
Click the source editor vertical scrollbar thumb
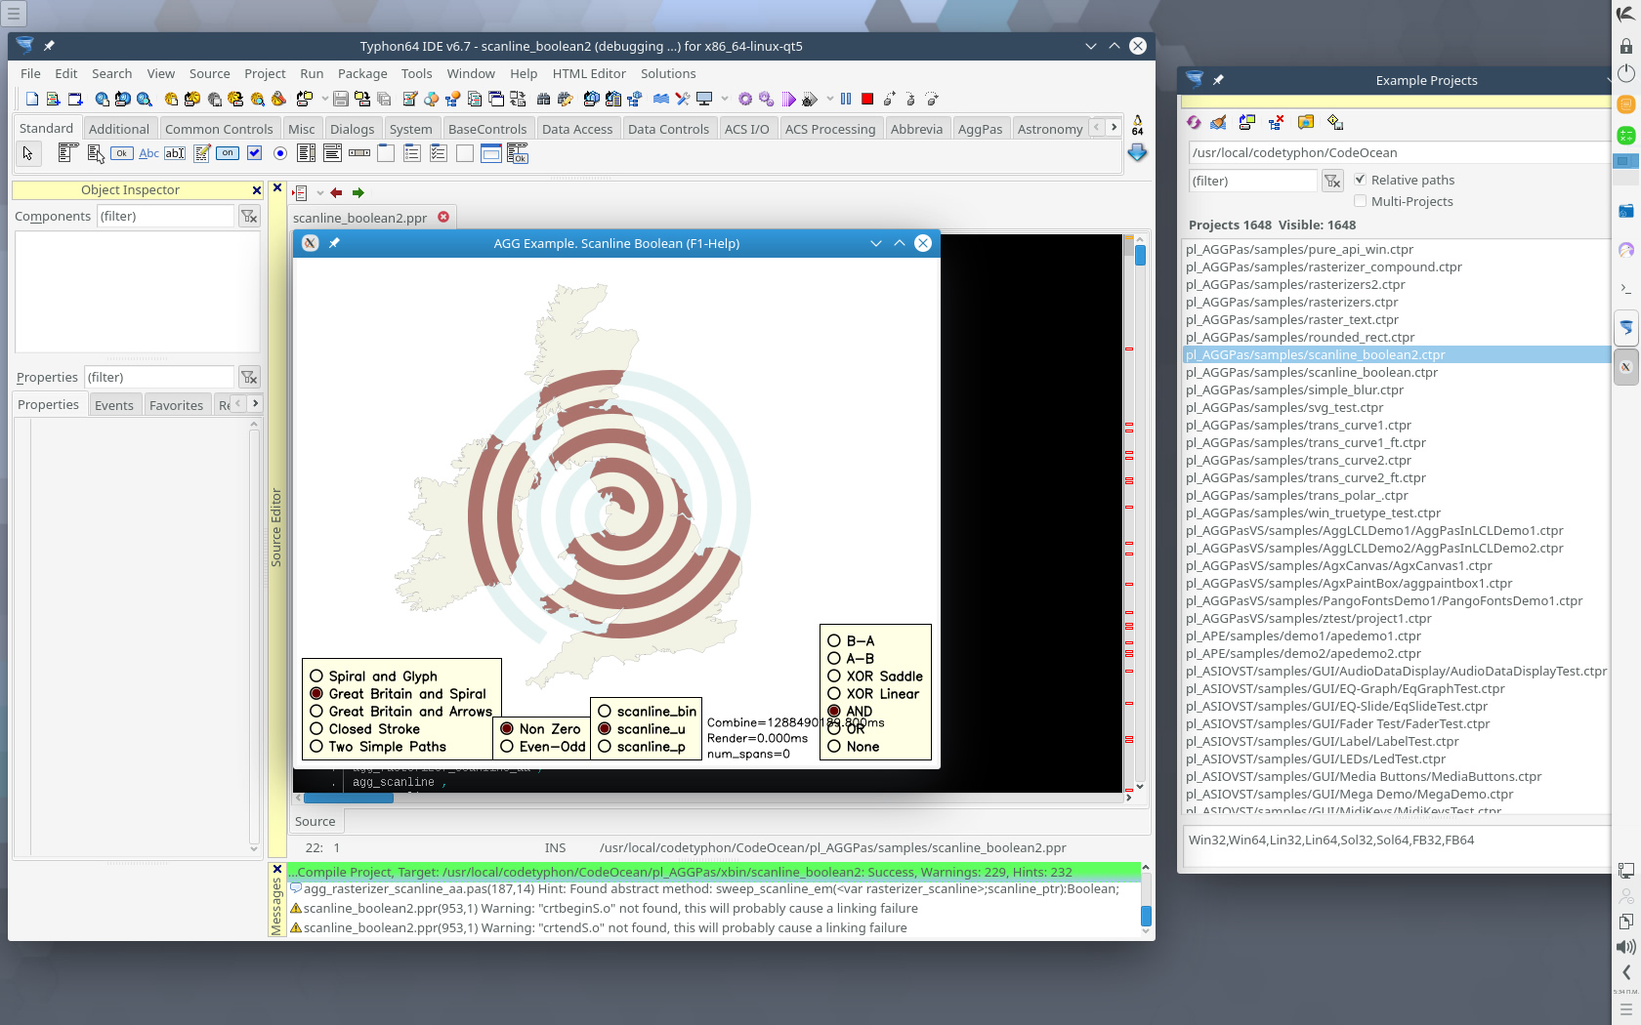1140,255
